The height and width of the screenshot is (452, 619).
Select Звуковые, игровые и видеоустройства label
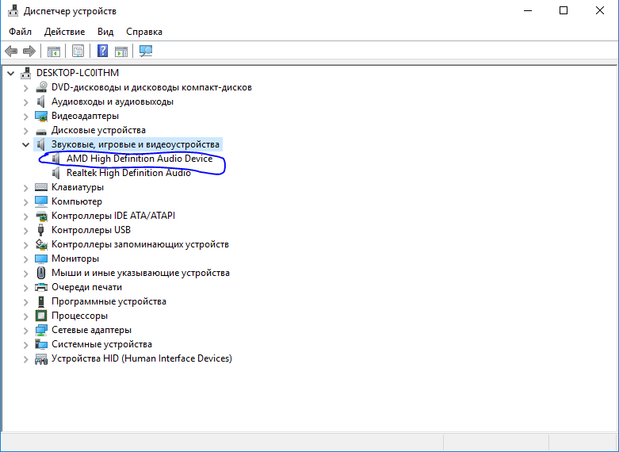pos(135,144)
